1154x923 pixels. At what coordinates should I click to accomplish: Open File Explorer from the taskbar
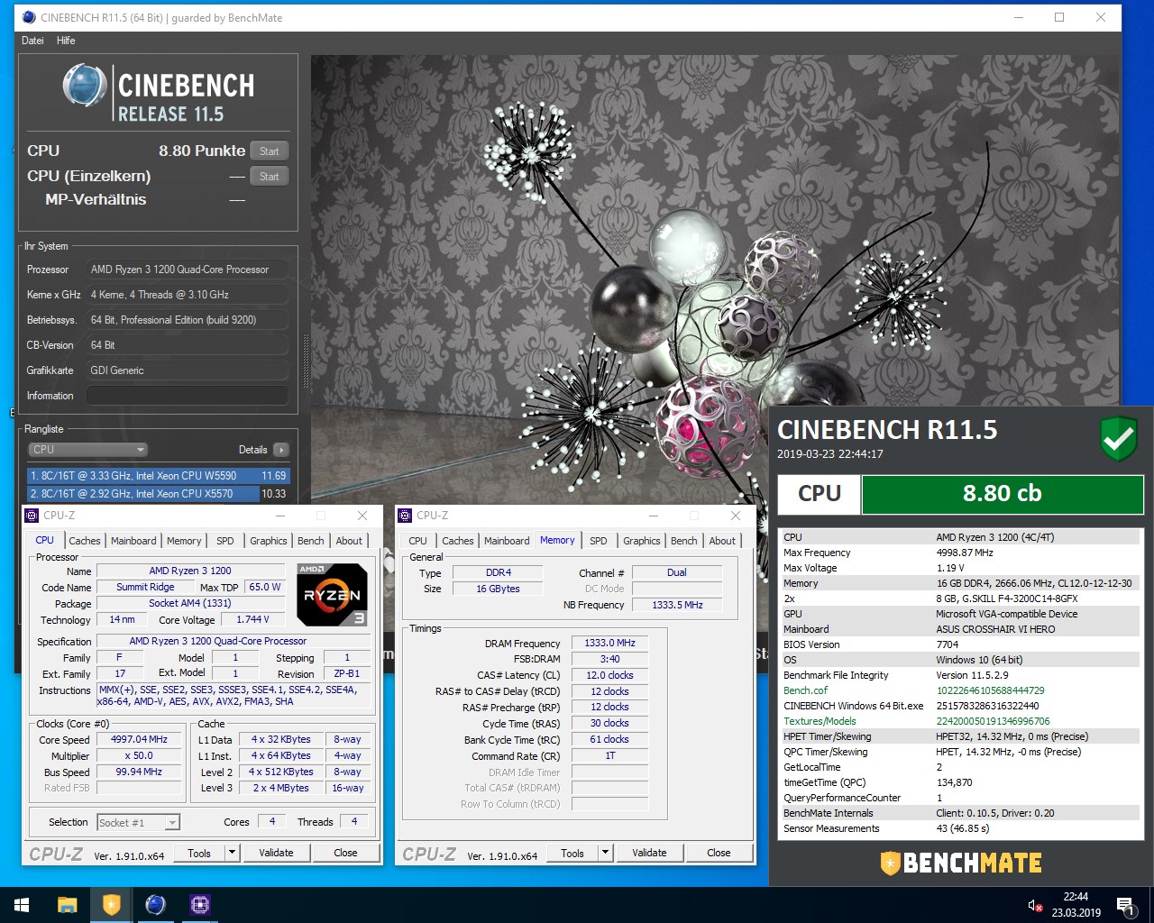click(67, 905)
